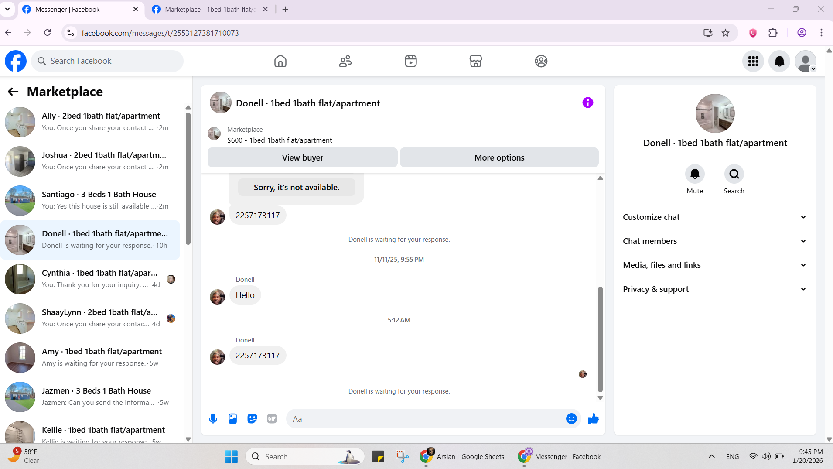Image resolution: width=833 pixels, height=469 pixels.
Task: Click the Search Facebook field
Action: [107, 61]
